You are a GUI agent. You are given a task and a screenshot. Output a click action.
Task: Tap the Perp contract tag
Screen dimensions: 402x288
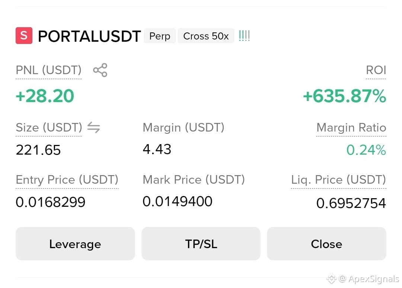(x=160, y=36)
